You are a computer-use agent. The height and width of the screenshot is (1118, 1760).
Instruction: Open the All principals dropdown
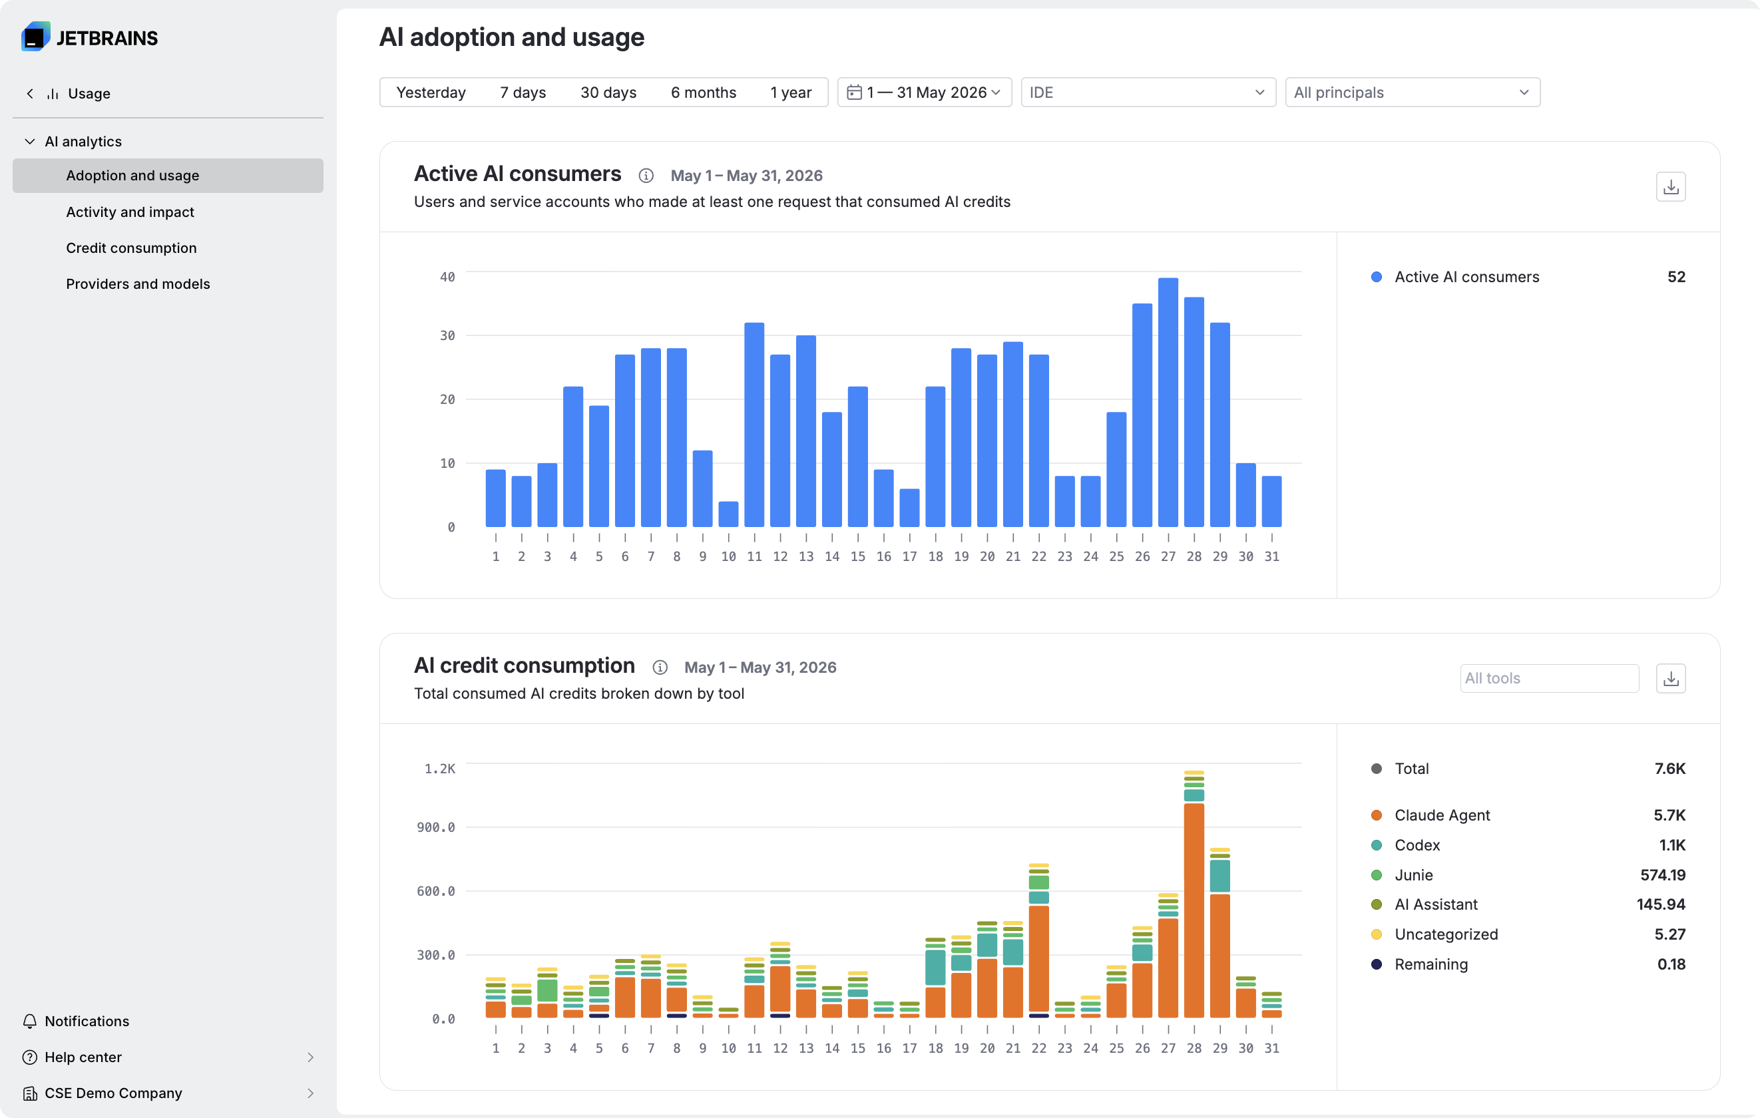pos(1412,93)
